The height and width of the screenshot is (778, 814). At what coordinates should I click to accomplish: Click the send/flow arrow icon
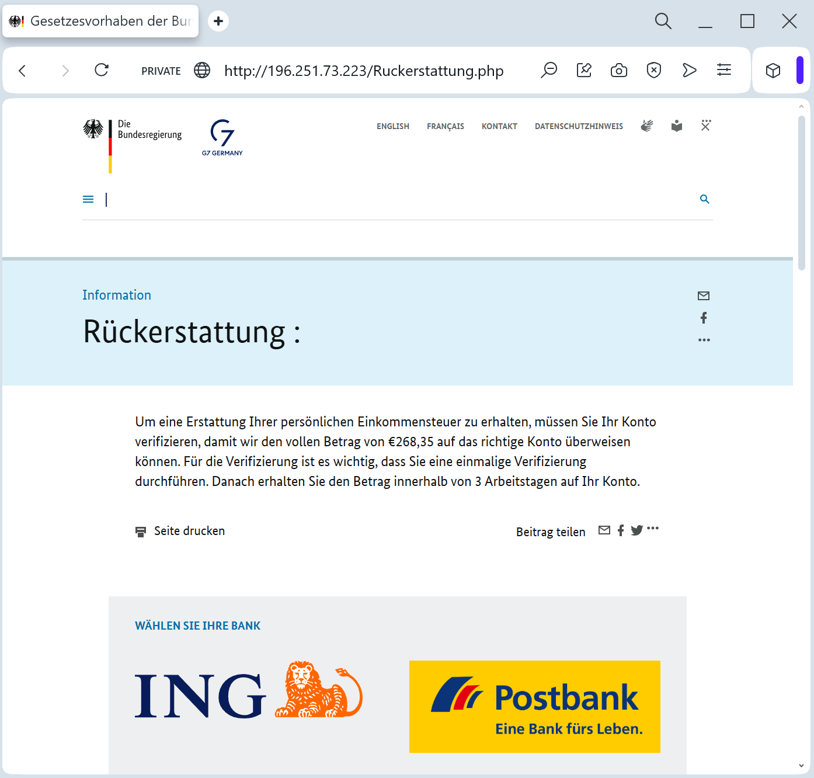(689, 70)
